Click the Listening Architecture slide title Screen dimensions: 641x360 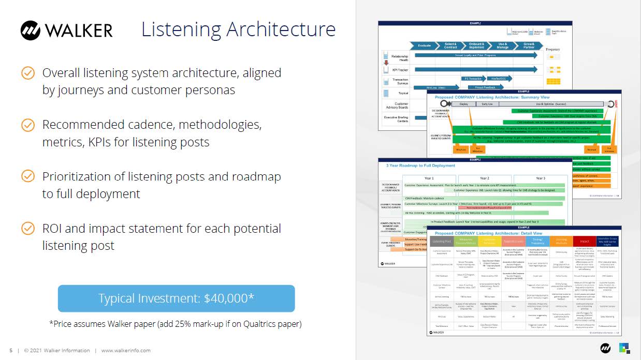point(238,29)
